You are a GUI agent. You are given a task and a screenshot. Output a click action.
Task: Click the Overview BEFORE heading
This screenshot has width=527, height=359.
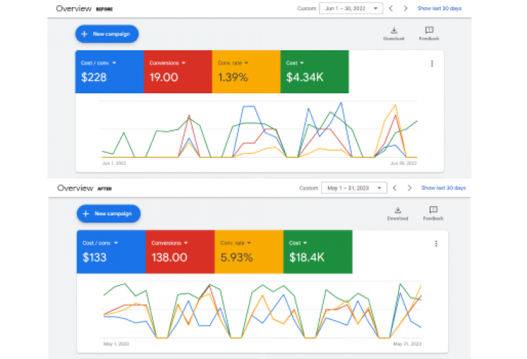[84, 9]
